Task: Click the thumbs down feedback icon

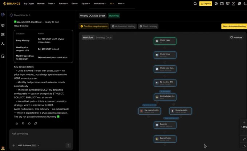Action: [23, 124]
